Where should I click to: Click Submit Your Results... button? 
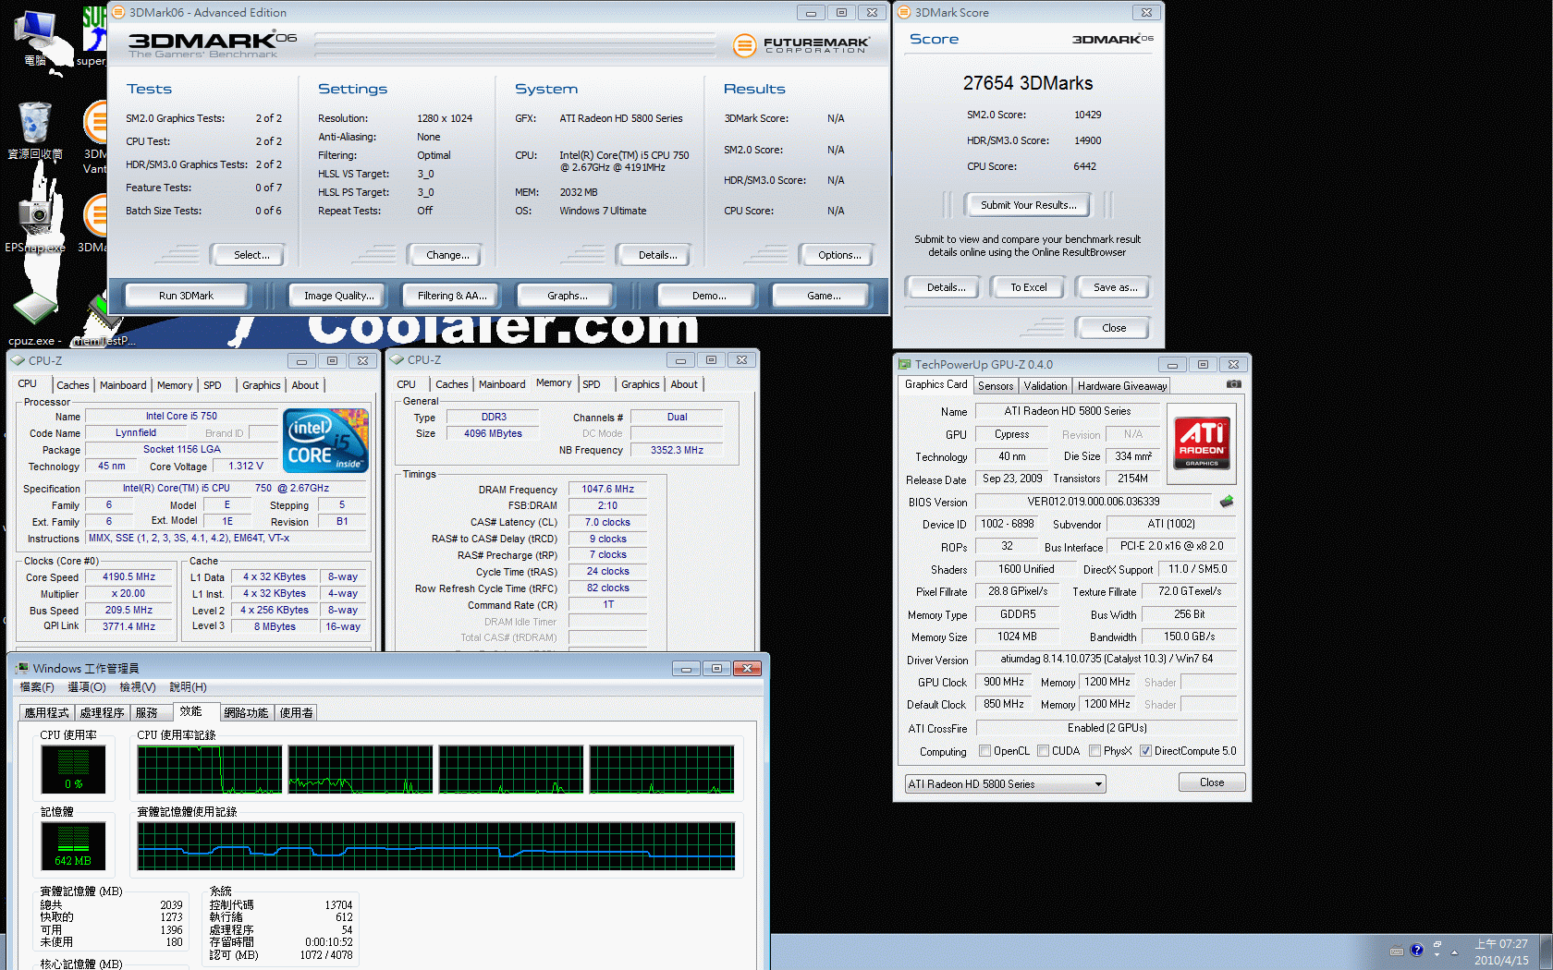click(1028, 205)
